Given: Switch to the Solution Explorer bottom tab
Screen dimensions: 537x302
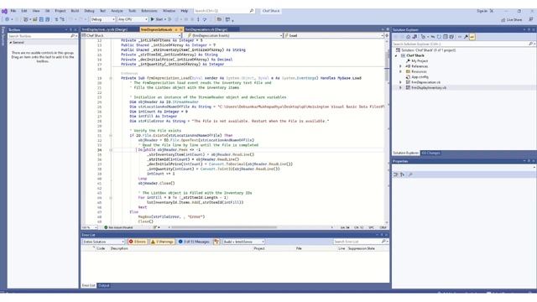Looking at the screenshot, I should [x=406, y=153].
